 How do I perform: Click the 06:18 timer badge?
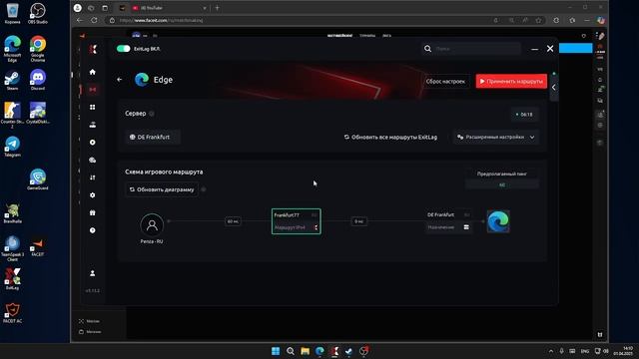click(x=524, y=115)
